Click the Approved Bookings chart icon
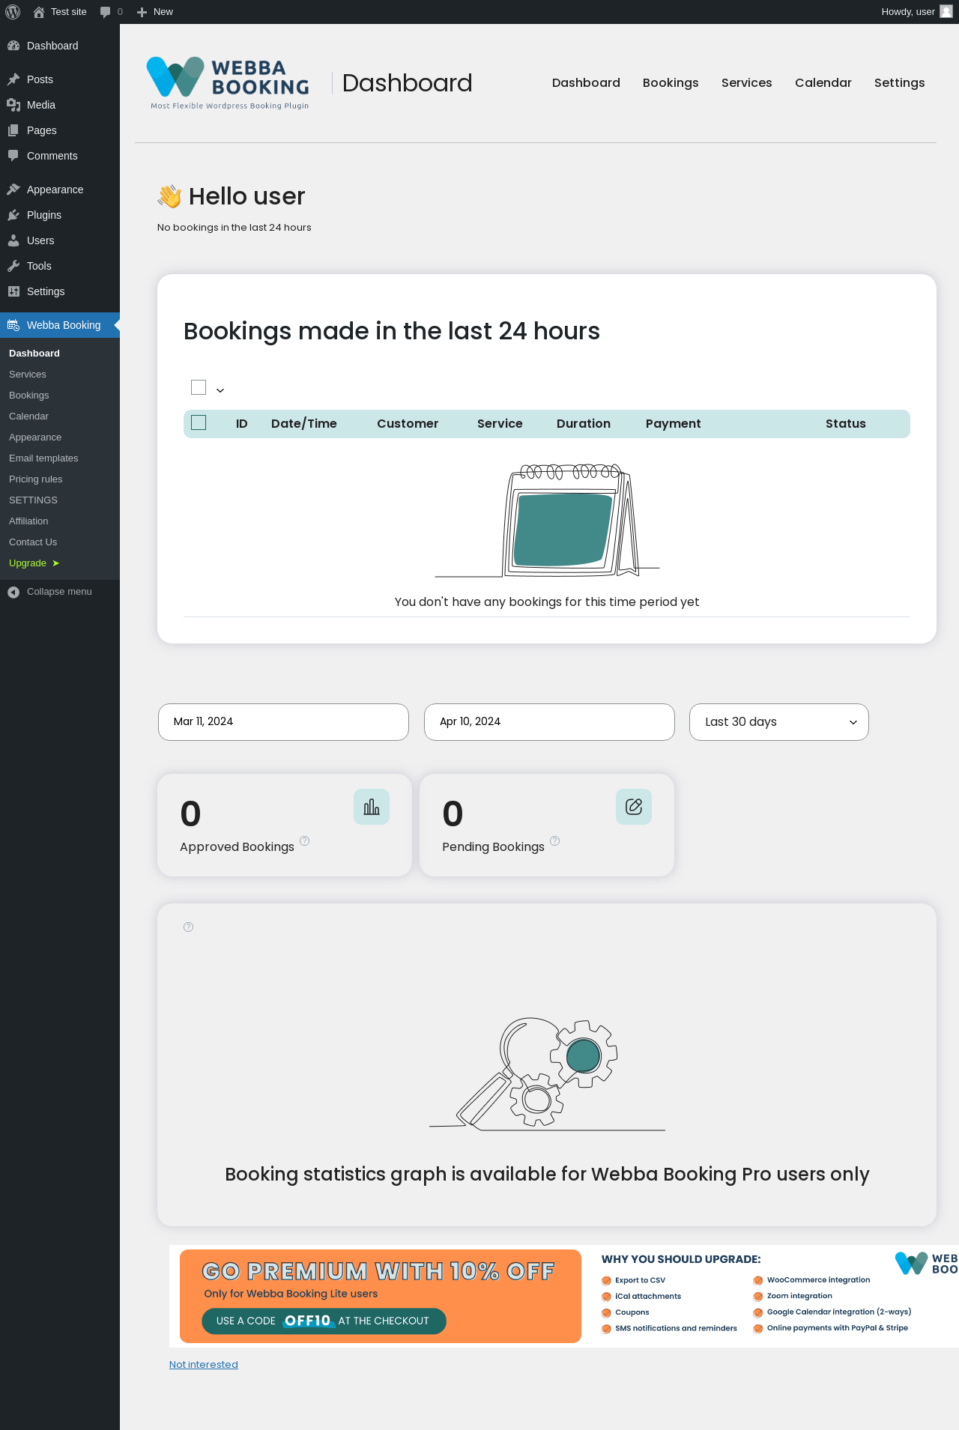 click(372, 807)
